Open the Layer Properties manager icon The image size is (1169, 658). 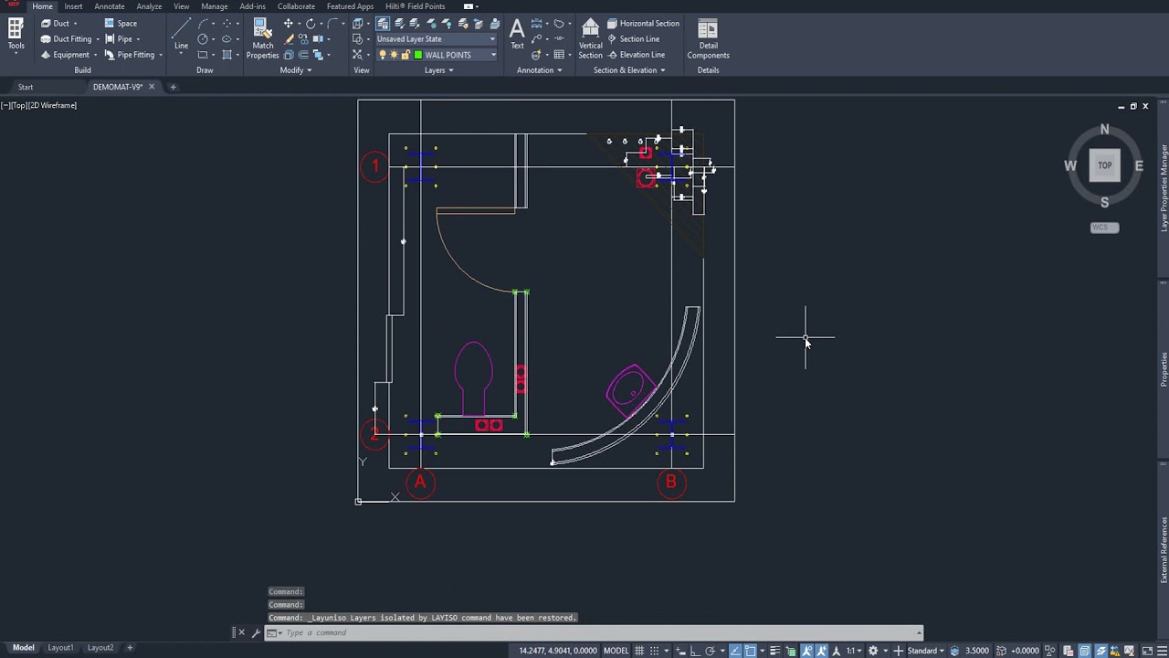pos(383,24)
